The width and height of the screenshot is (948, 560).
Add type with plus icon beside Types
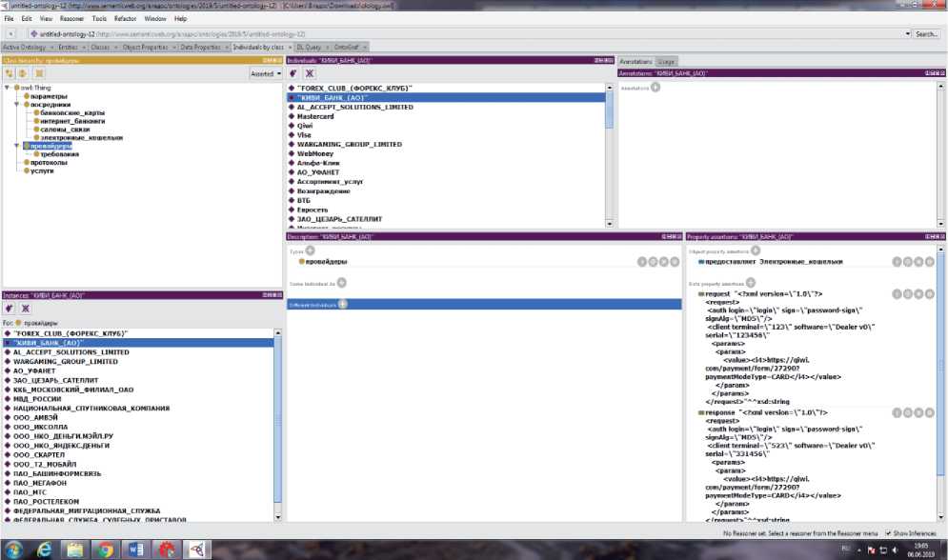point(311,250)
